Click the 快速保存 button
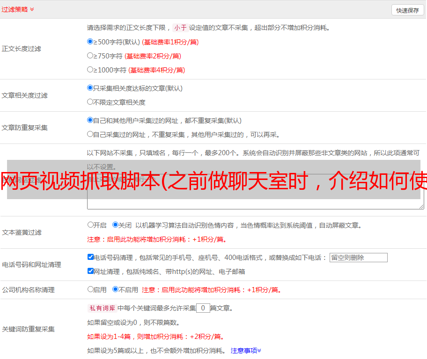The height and width of the screenshot is (359, 427). pos(407,10)
